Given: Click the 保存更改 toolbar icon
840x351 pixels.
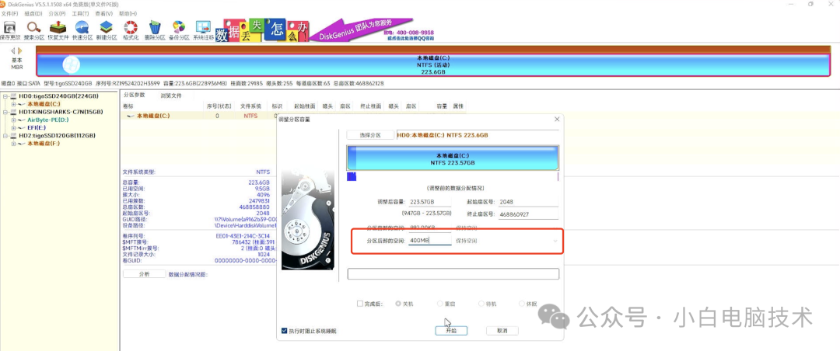Looking at the screenshot, I should coord(9,30).
